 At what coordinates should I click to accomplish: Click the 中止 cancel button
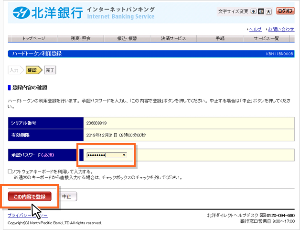66,196
